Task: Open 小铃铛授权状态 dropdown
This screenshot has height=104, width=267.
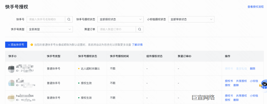Action: point(191,19)
